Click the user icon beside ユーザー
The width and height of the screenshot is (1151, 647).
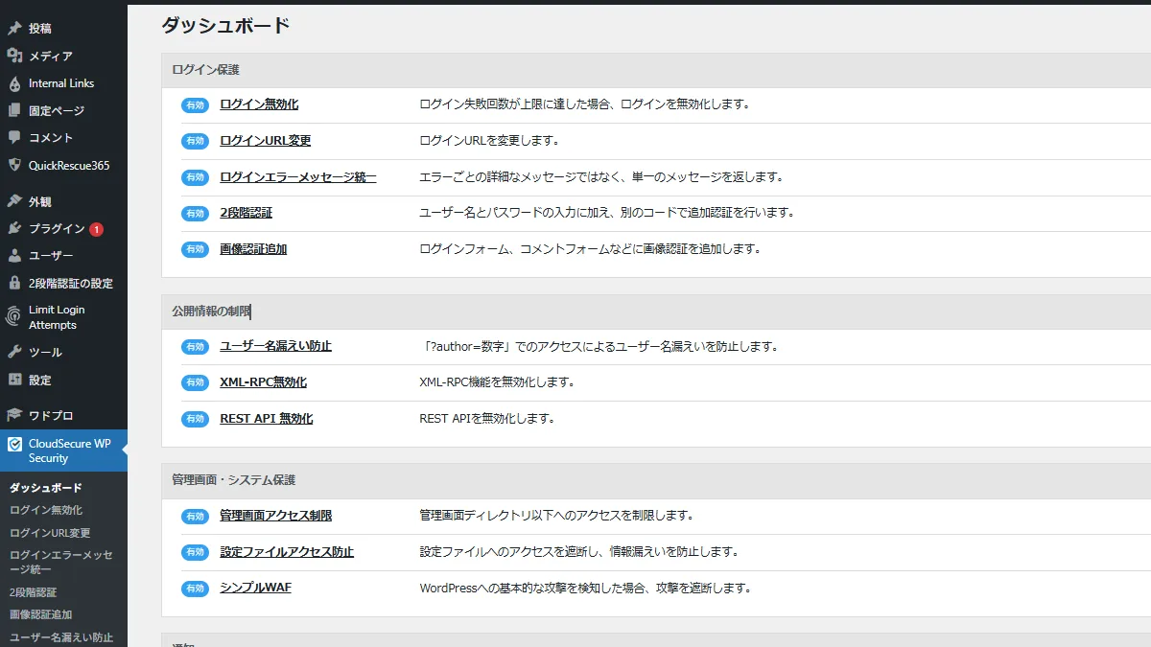(14, 256)
